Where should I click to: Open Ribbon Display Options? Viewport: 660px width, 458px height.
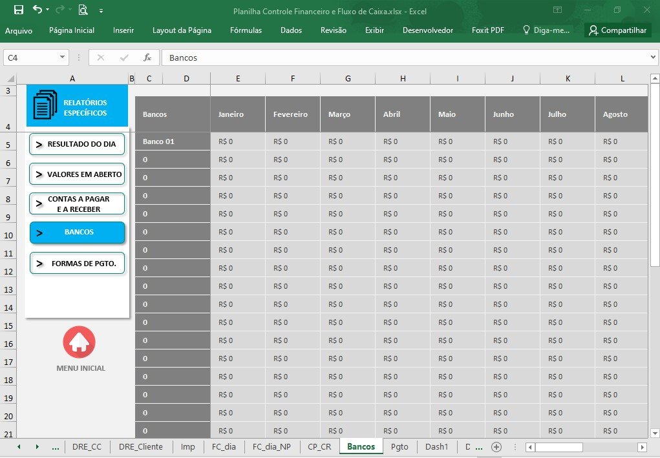coord(557,10)
